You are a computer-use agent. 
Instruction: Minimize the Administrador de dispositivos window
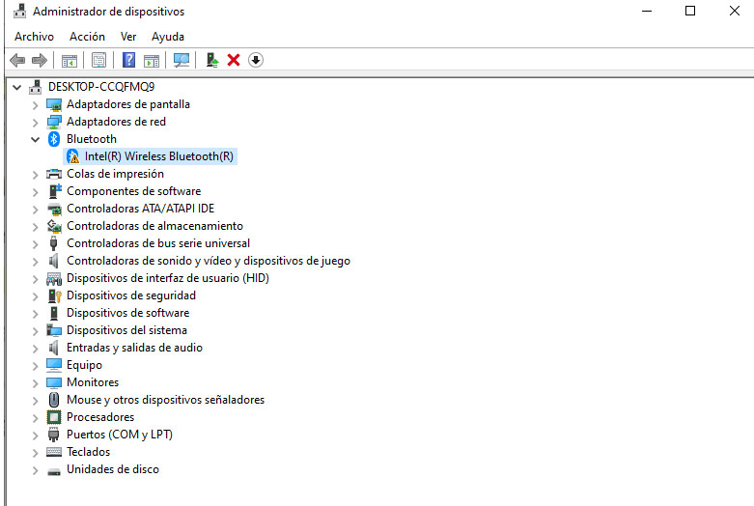[x=647, y=11]
